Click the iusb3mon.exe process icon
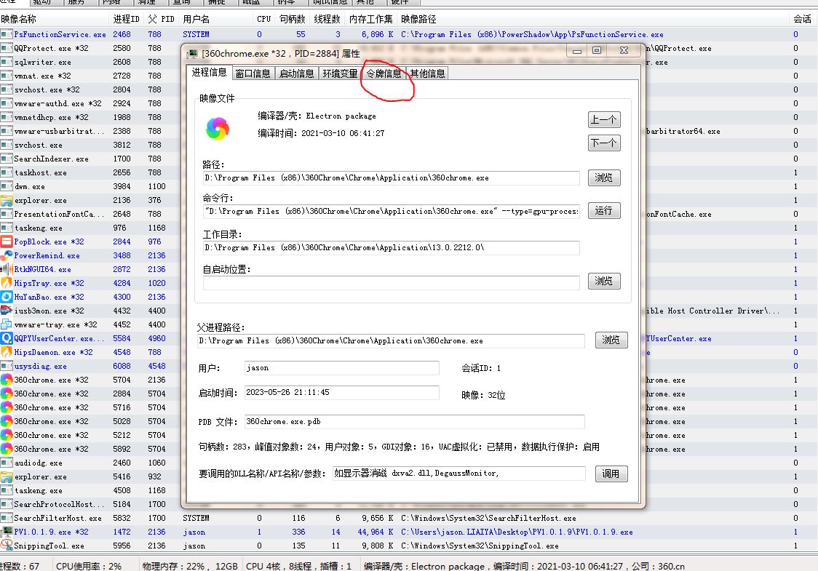The image size is (818, 571). (x=7, y=311)
